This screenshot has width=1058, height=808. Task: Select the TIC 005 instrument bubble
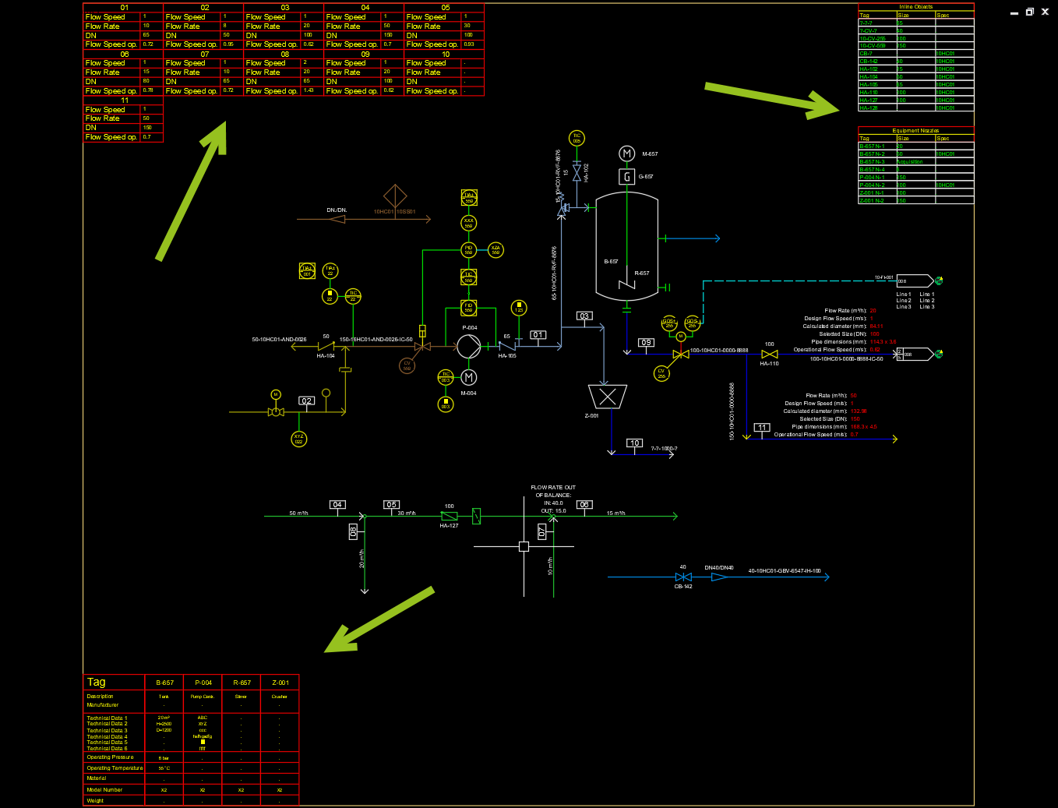pos(577,139)
